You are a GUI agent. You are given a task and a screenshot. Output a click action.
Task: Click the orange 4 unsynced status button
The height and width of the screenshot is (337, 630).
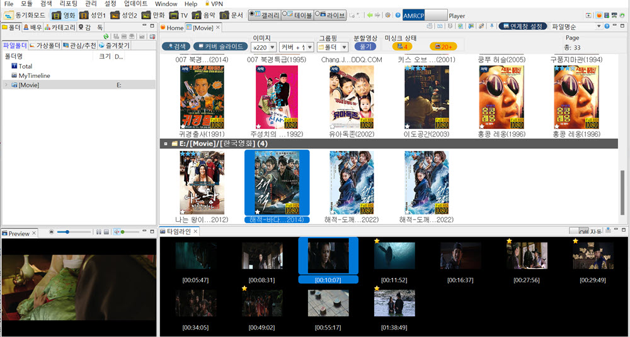click(403, 47)
